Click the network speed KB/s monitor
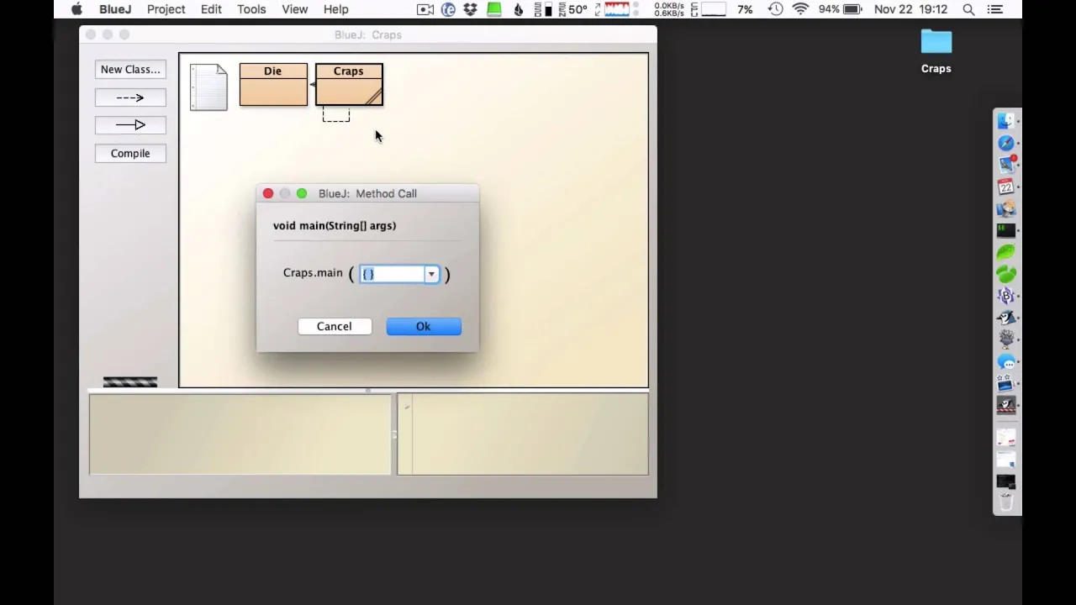 click(669, 9)
